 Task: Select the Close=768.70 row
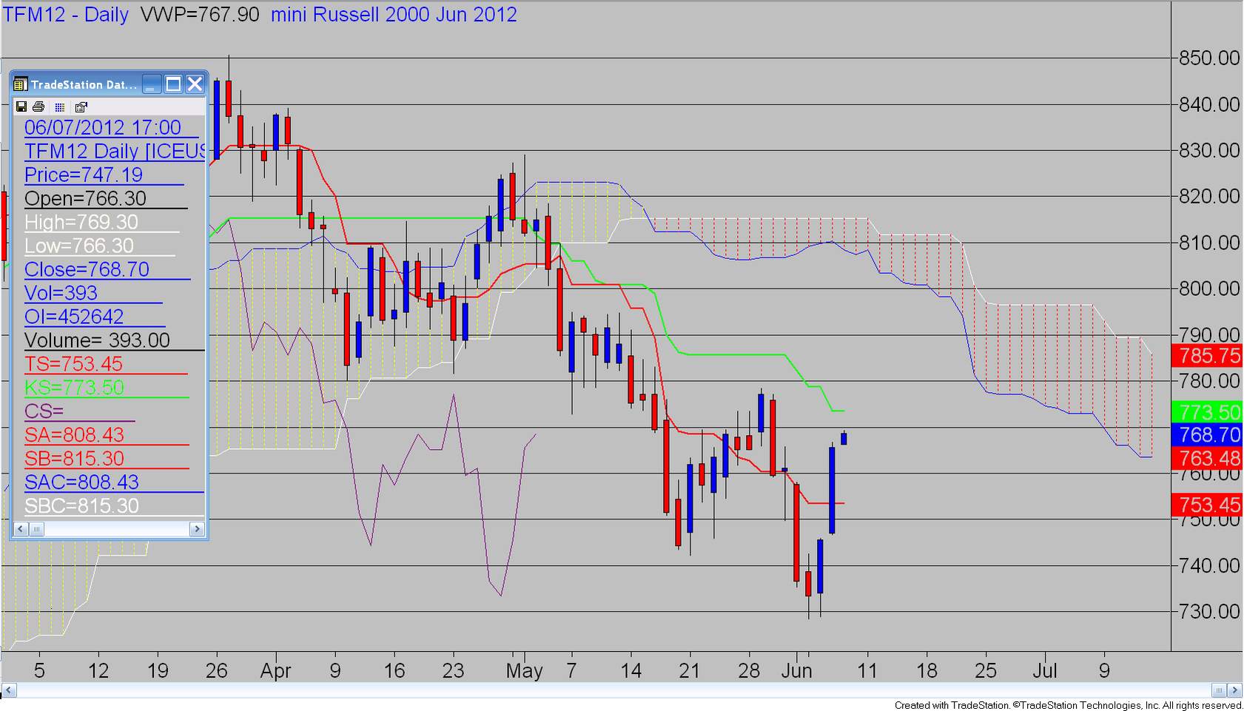(x=109, y=269)
